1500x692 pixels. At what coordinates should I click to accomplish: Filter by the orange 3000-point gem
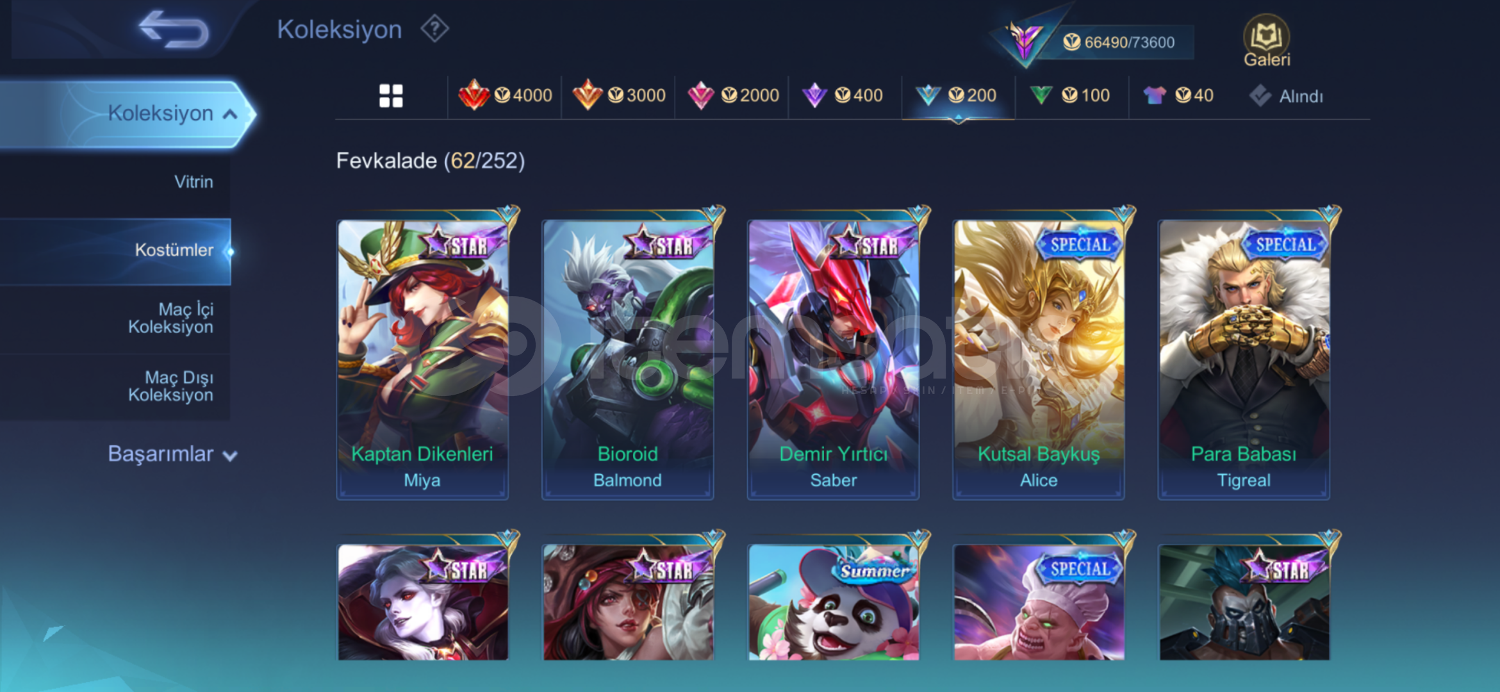(618, 96)
